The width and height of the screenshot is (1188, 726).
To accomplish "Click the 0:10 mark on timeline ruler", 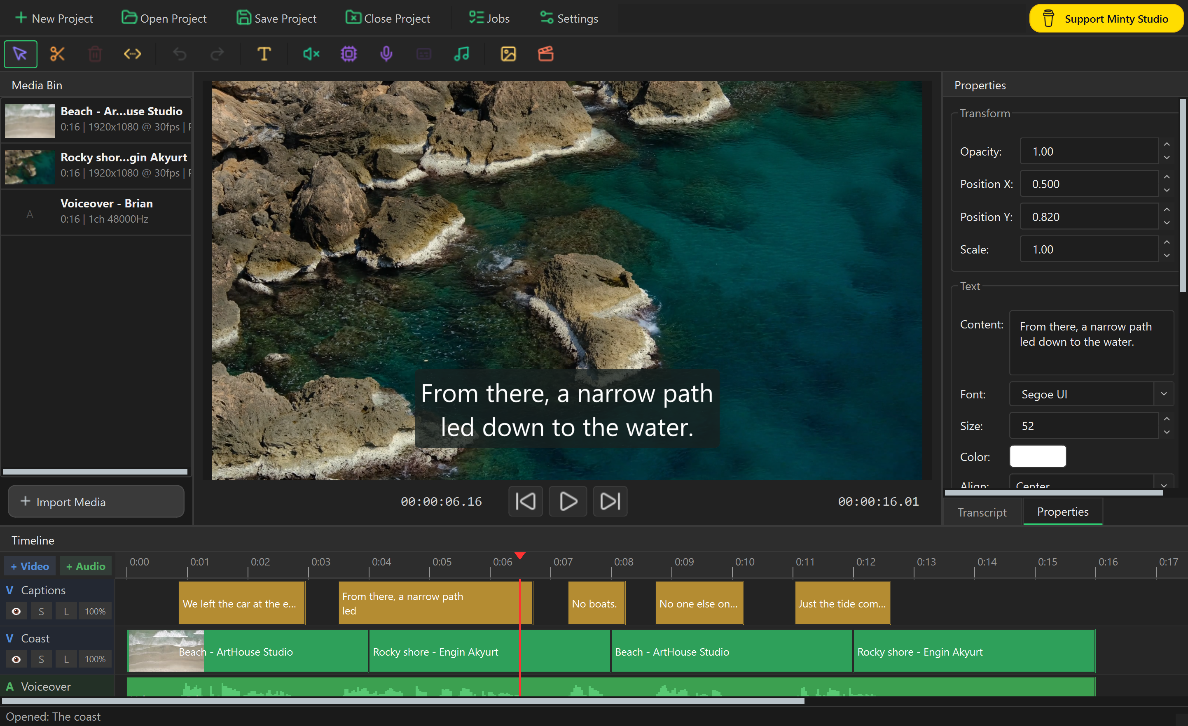I will (744, 562).
